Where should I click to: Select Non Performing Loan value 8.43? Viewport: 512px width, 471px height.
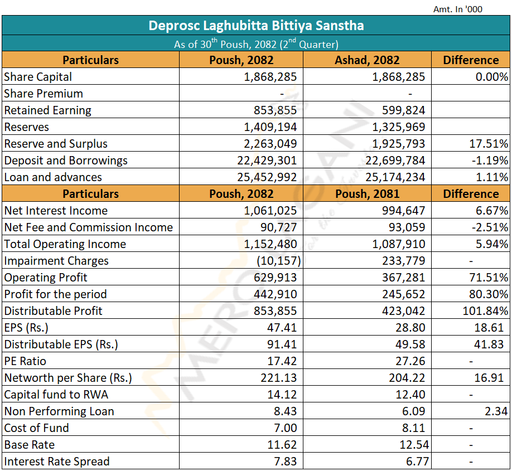point(285,411)
